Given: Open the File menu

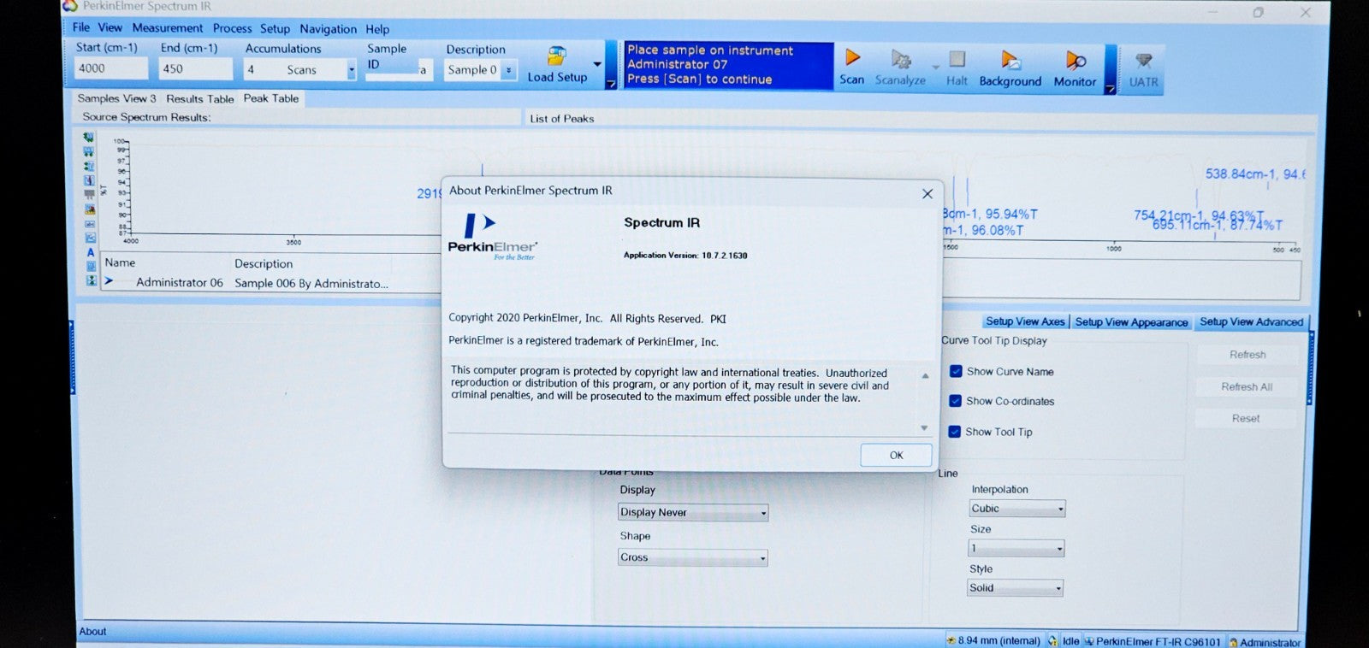Looking at the screenshot, I should 81,27.
